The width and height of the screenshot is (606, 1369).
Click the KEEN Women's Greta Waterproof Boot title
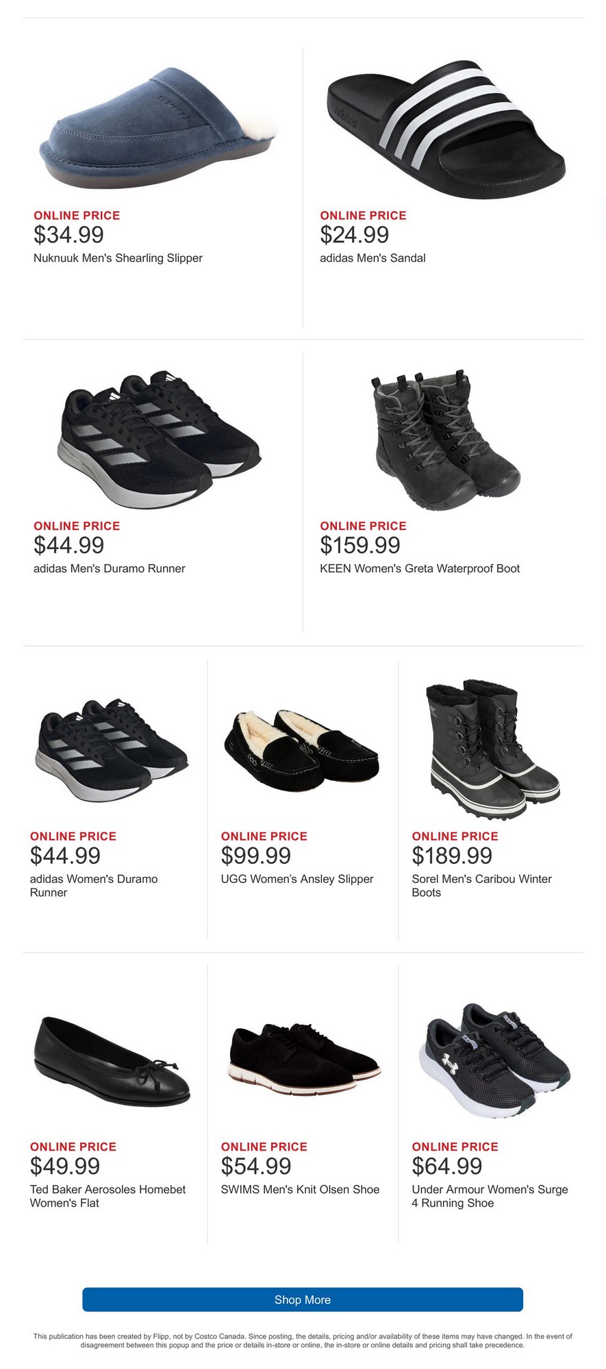tap(420, 568)
